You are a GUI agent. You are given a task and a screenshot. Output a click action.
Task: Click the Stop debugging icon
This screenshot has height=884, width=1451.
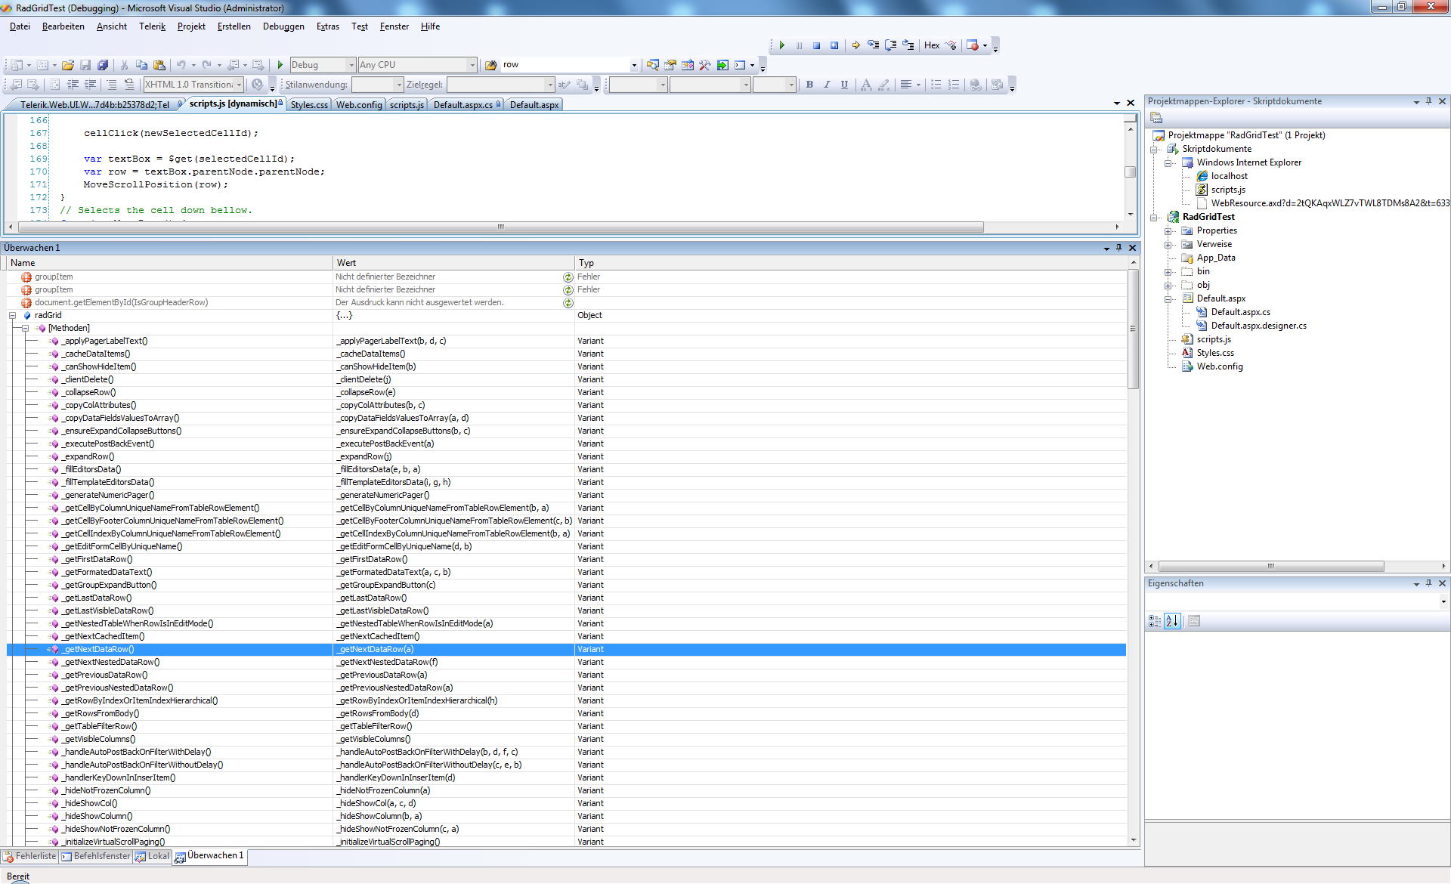(x=816, y=45)
